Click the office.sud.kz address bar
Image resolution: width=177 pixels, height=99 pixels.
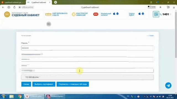(26, 7)
